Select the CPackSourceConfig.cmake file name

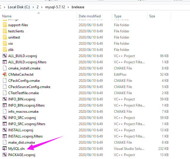tap(29, 87)
